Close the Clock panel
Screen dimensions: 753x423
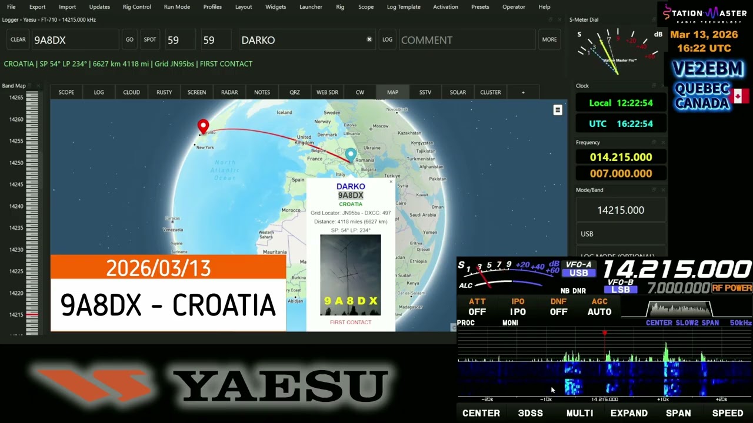(664, 86)
